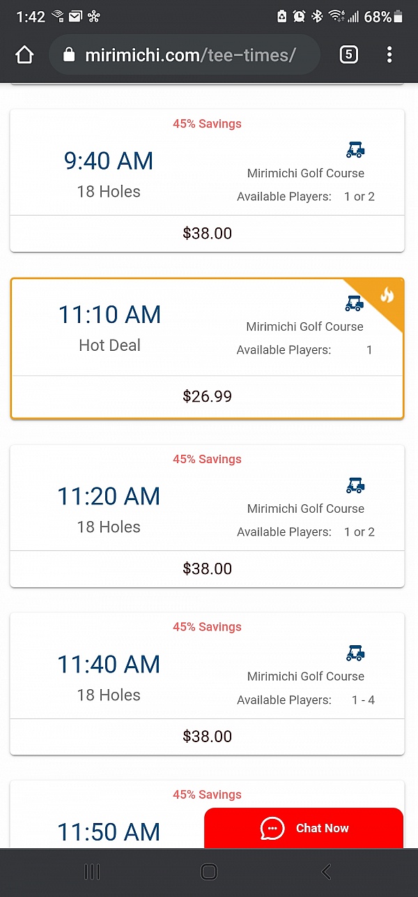Viewport: 418px width, 897px height.
Task: Open the browser tab switcher showing 5
Action: [348, 54]
